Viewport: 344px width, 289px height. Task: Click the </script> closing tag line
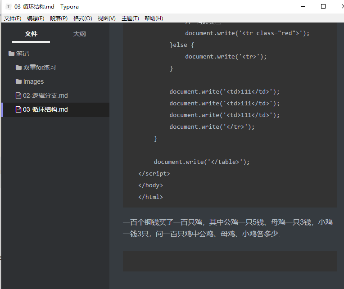pyautogui.click(x=154, y=174)
